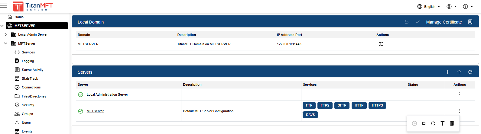Add a new server with plus icon
This screenshot has width=481, height=134.
coord(448,72)
